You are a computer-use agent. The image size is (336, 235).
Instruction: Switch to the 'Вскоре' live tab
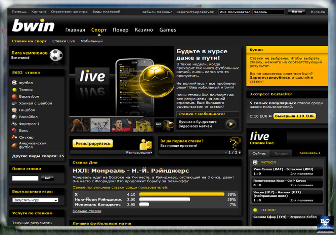point(281,153)
